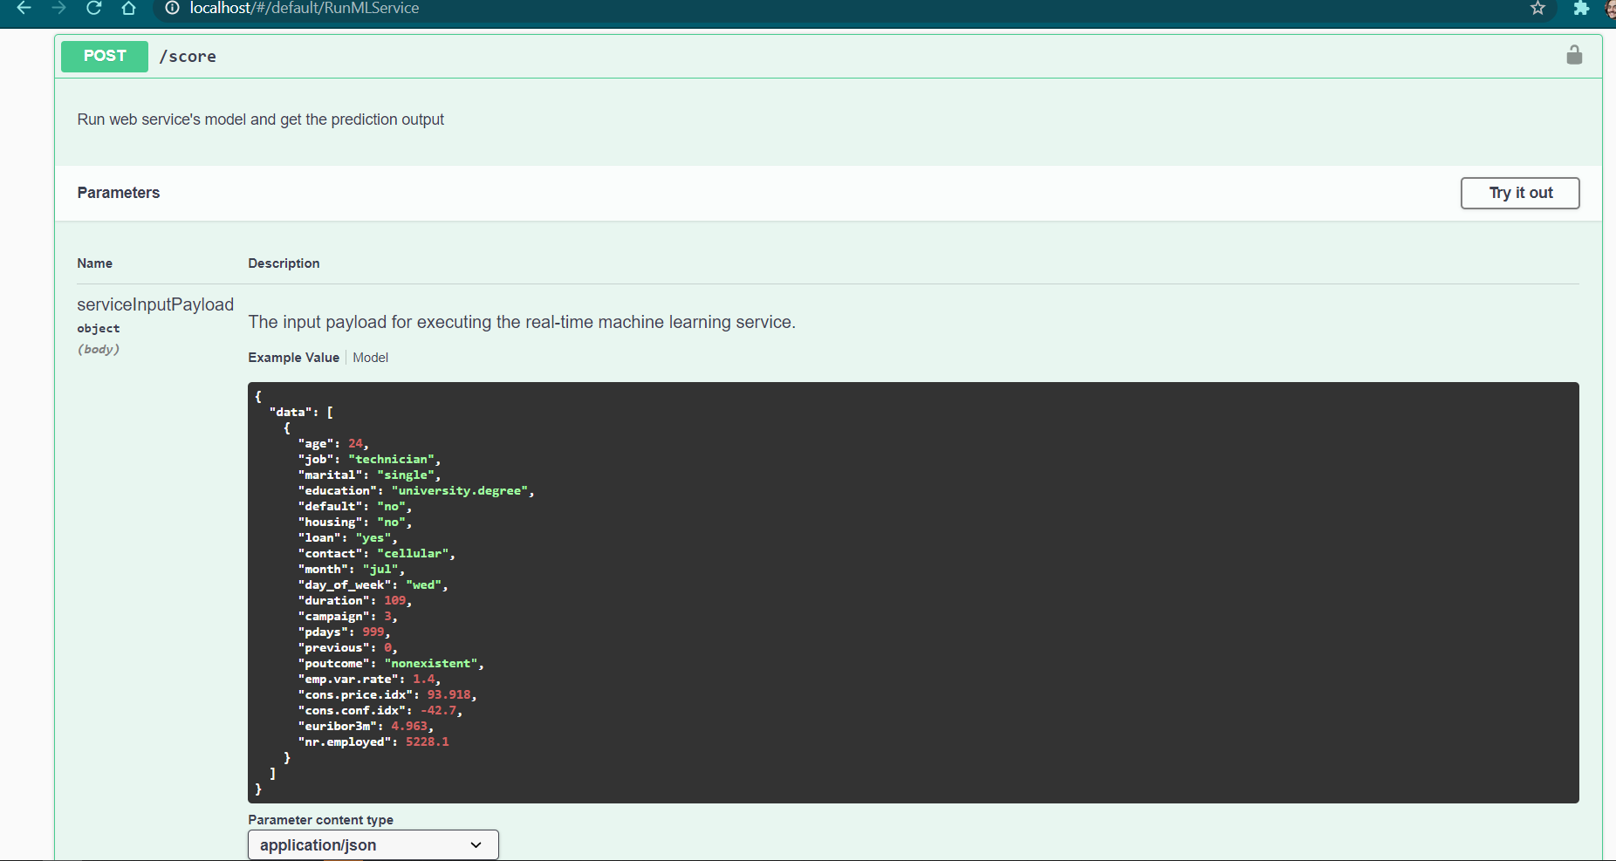Go back with browser back arrow
The height and width of the screenshot is (861, 1616).
(24, 8)
